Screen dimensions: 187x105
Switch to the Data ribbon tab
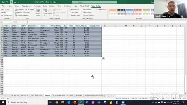[45, 6]
